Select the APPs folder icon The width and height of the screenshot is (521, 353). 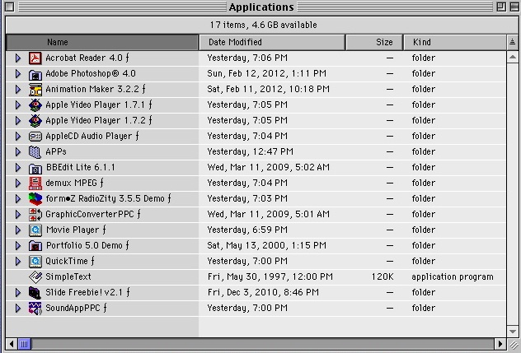[x=35, y=152]
